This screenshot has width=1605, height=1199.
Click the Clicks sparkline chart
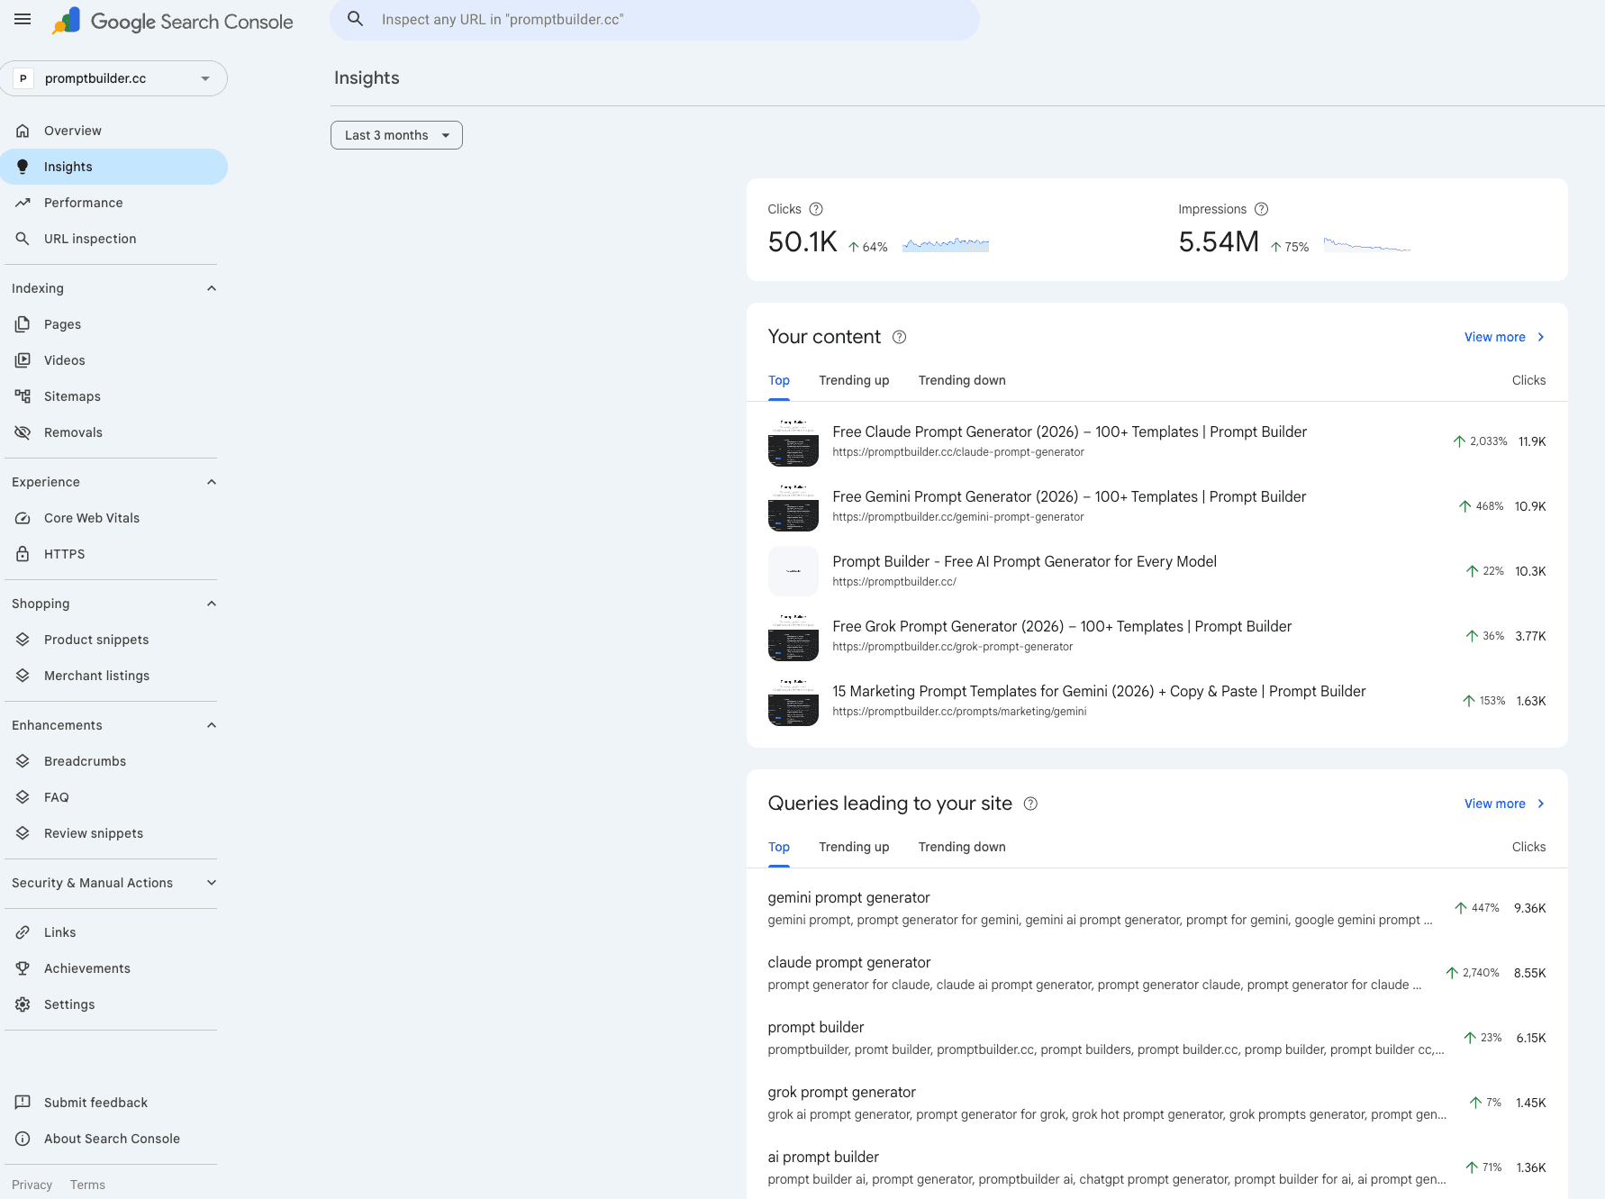946,244
